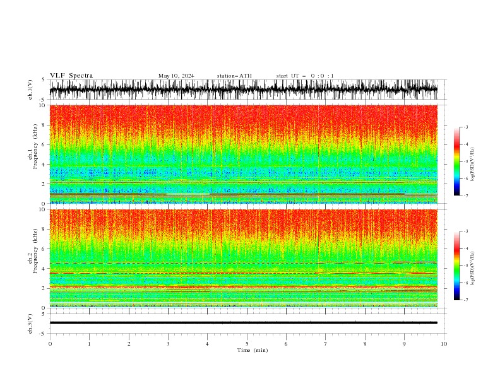Viewport: 500px width, 386px height.
Task: Click the 'start UT = 0 : 0 : 1' text
Action: (x=305, y=76)
